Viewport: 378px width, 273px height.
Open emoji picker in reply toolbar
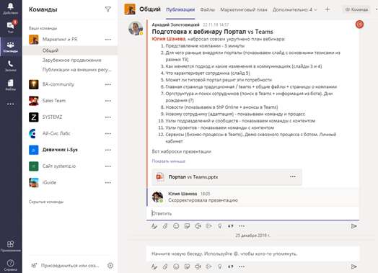(176, 226)
